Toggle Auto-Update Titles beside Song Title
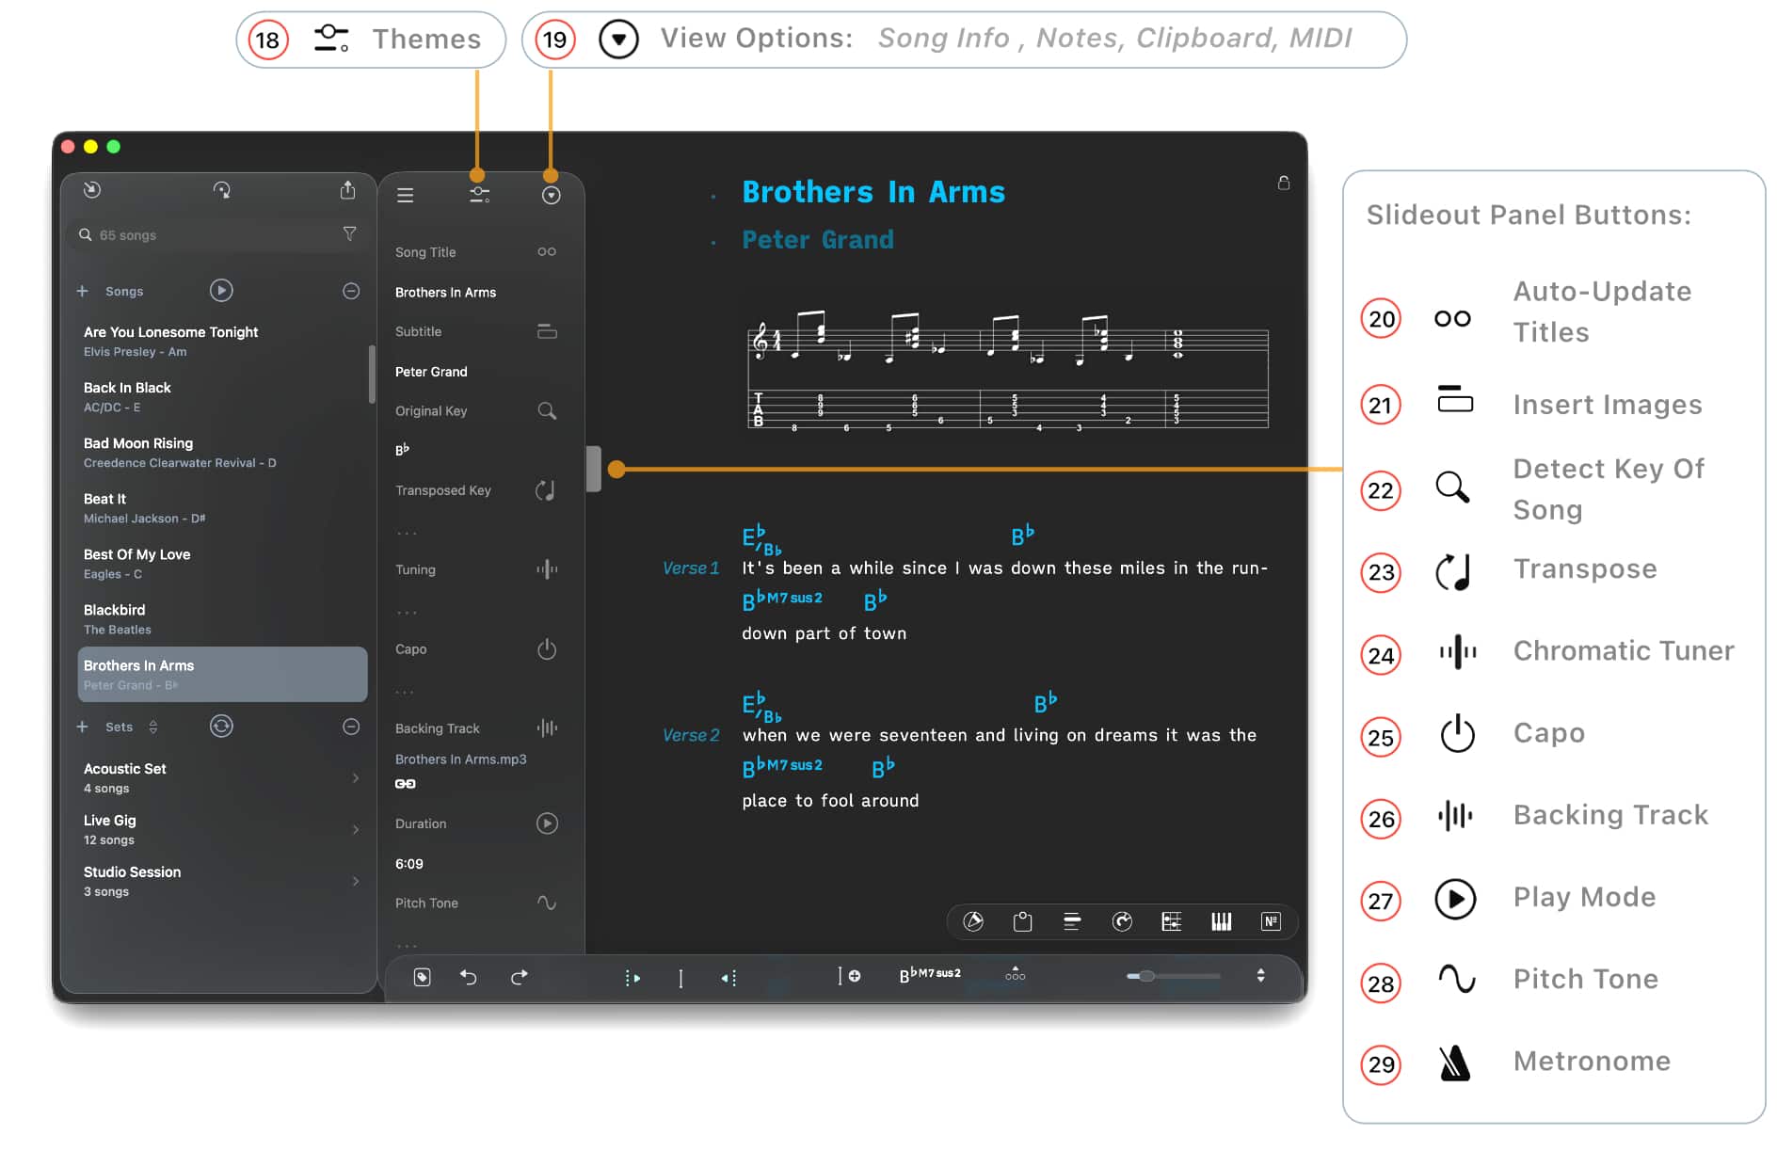Image resolution: width=1777 pixels, height=1151 pixels. point(547,251)
